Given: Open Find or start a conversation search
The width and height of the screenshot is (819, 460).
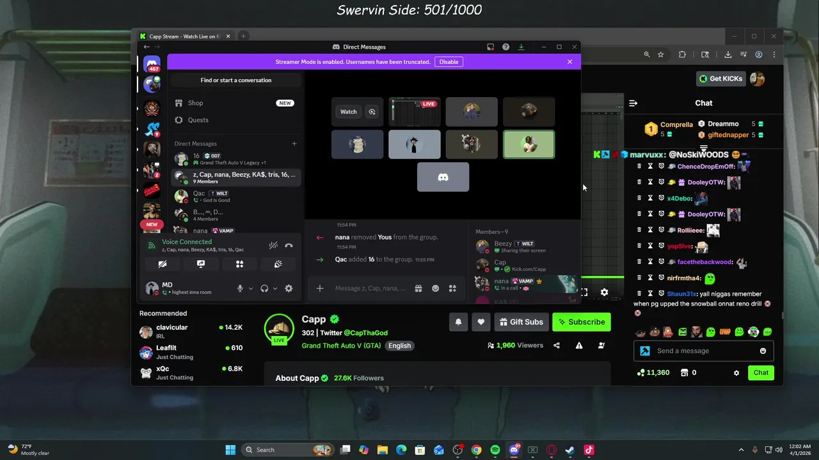Looking at the screenshot, I should pos(236,80).
